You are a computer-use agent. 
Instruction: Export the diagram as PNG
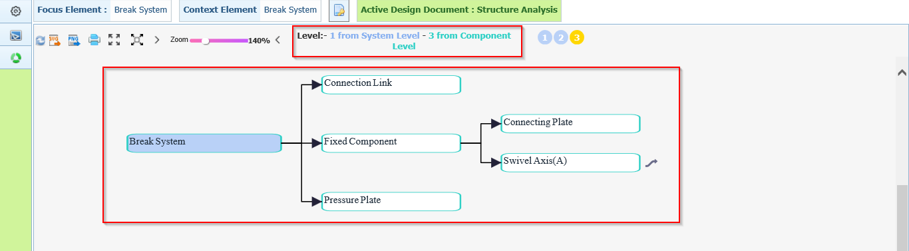[x=75, y=40]
